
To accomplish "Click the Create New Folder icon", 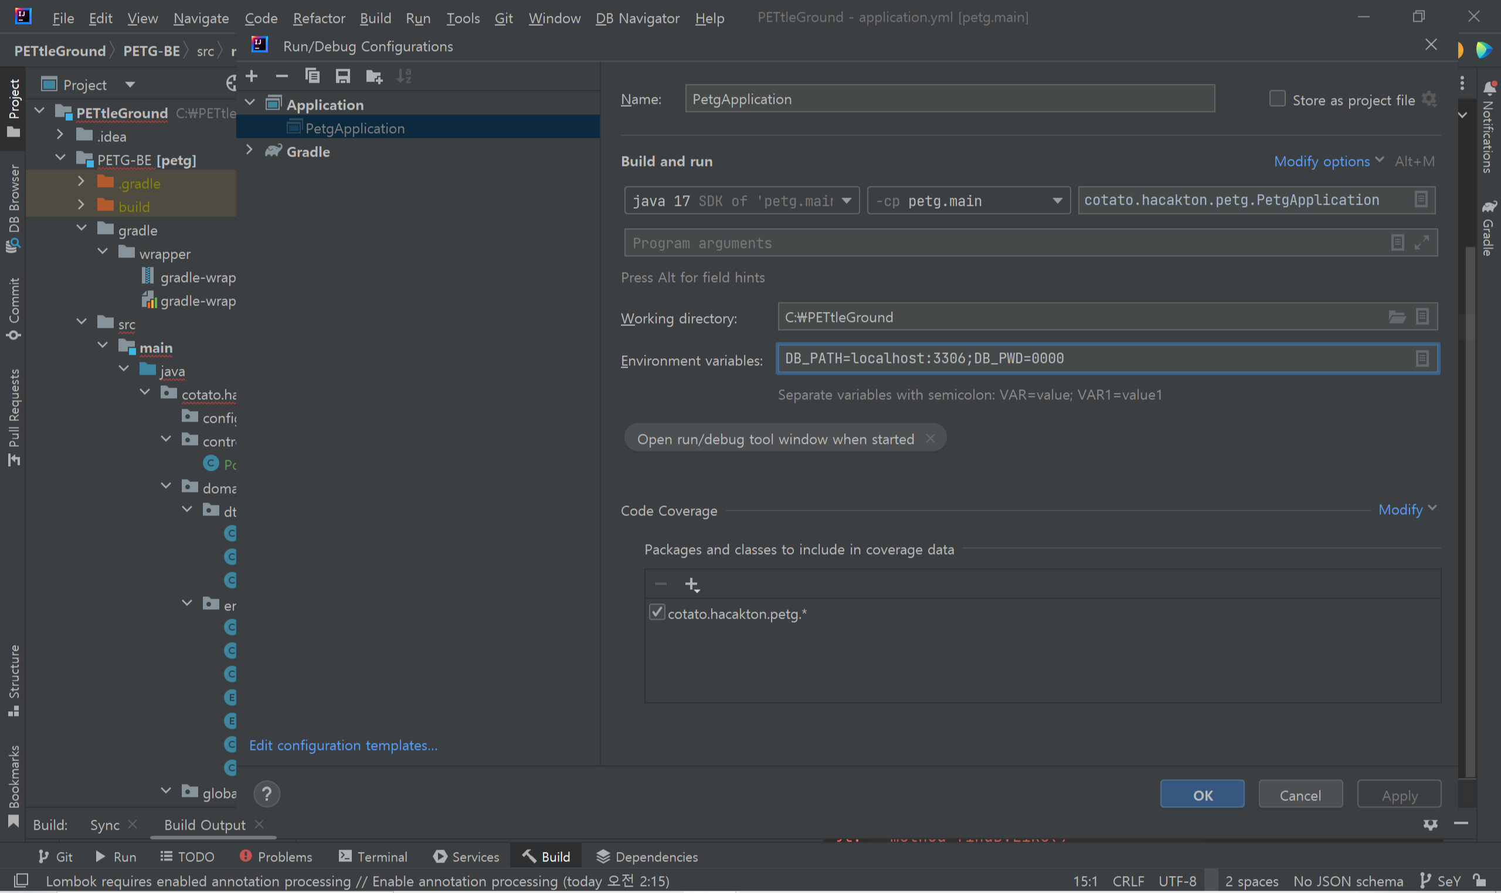I will coord(373,76).
